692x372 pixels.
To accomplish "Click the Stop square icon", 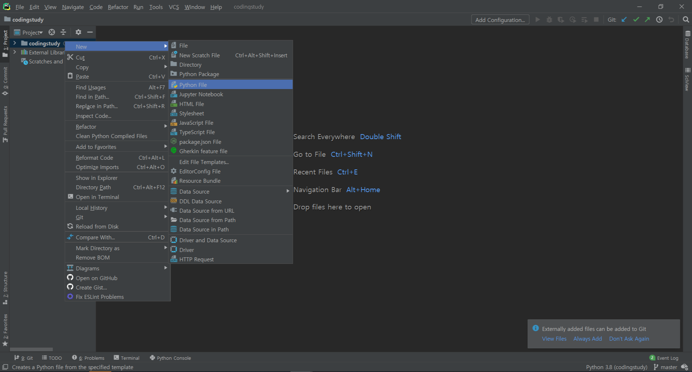I will 596,19.
